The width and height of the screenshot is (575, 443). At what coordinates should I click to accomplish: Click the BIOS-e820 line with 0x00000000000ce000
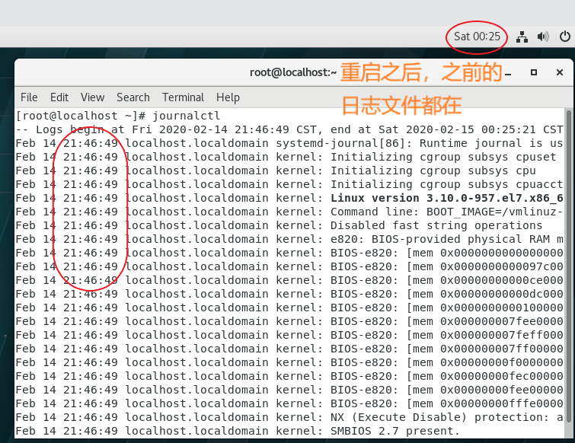(289, 280)
